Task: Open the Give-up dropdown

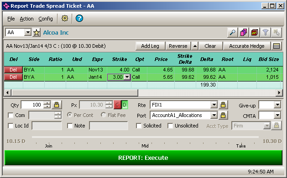Action: pos(277,105)
